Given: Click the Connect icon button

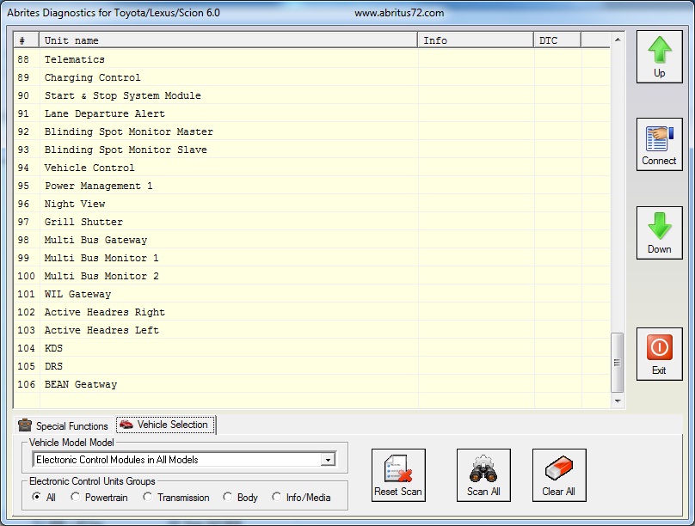Looking at the screenshot, I should pos(659,144).
